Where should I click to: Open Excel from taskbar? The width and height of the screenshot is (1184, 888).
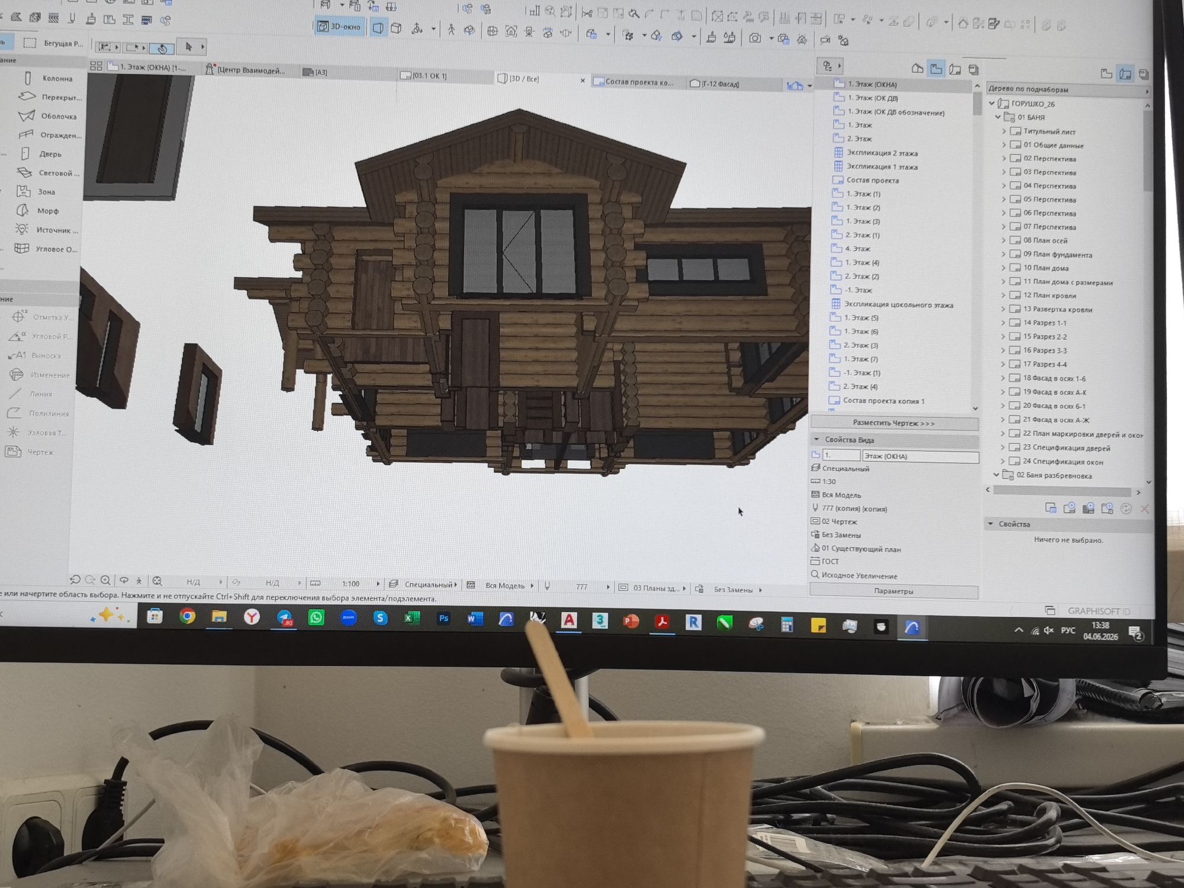tap(412, 618)
